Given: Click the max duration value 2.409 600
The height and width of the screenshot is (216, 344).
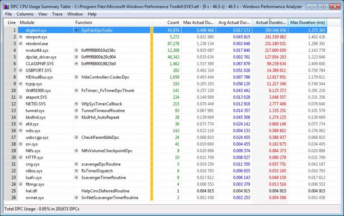Looking at the screenshot, I should click(x=316, y=64).
